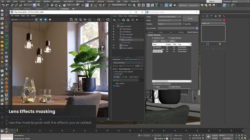Viewport: 250px width, 140px height.
Task: Open the Rendering menu in main menu bar
Action: click(80, 1)
